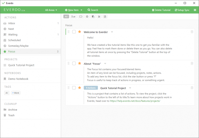Screen dimensions: 199x138
Task: Unstar the Welcome to Everdo! item
Action: [80, 31]
